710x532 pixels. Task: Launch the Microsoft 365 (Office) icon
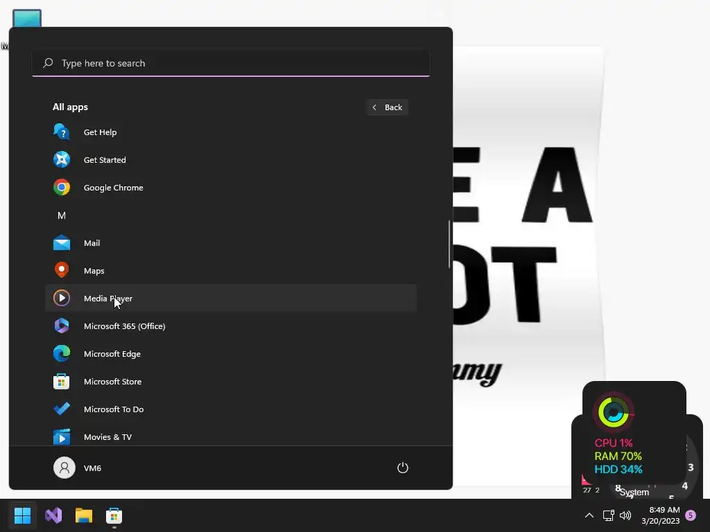tap(62, 326)
